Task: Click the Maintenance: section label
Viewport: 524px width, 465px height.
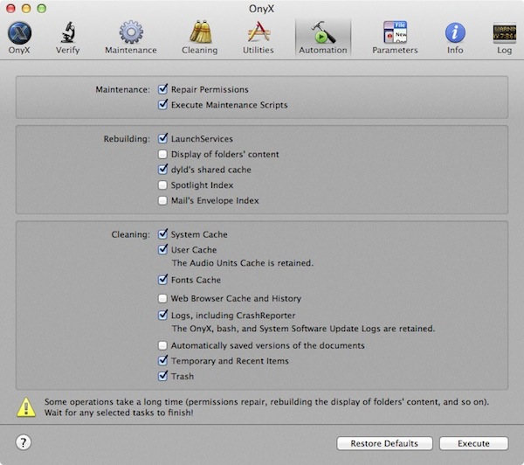Action: click(x=122, y=90)
